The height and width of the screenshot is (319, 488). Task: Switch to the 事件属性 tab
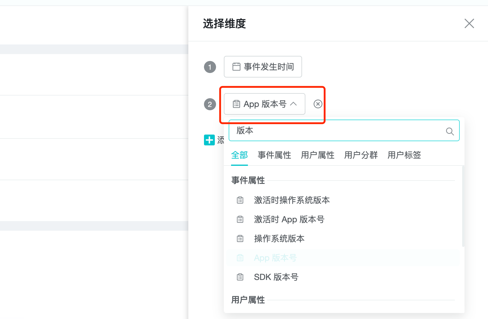274,155
